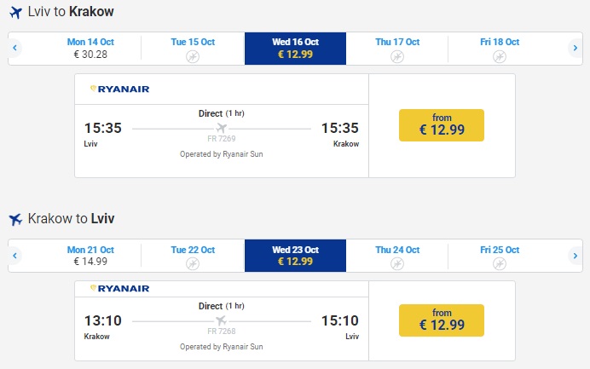The width and height of the screenshot is (590, 369).
Task: Show earlier return dates with left arrow
Action: (x=15, y=256)
